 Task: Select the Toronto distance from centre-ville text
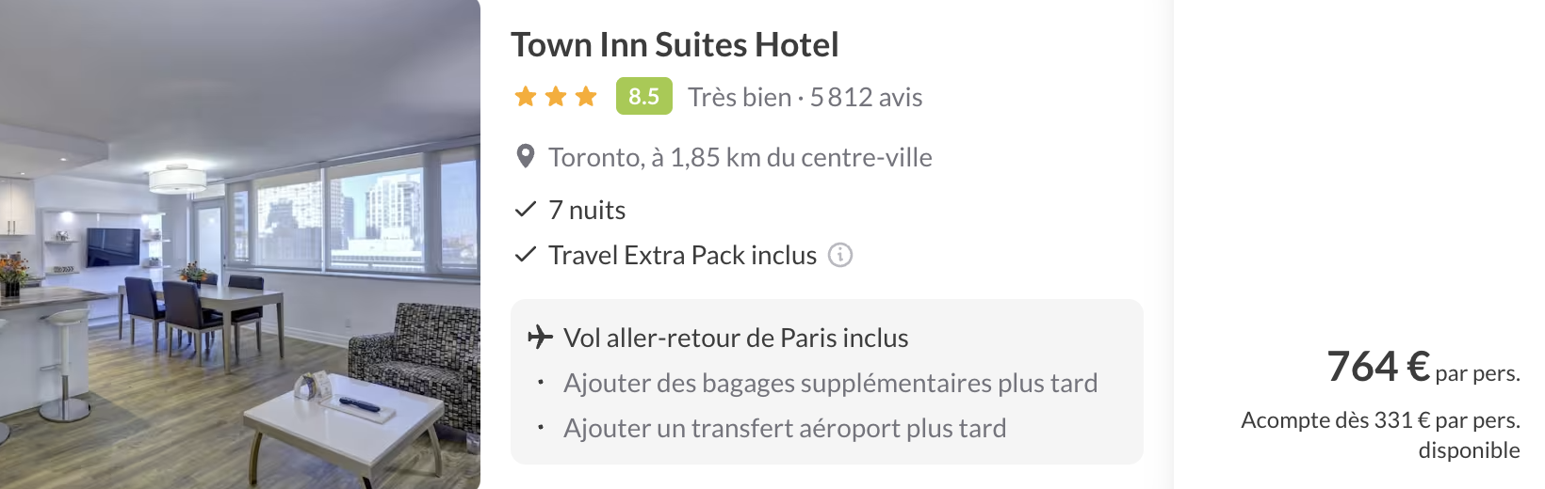pos(740,158)
